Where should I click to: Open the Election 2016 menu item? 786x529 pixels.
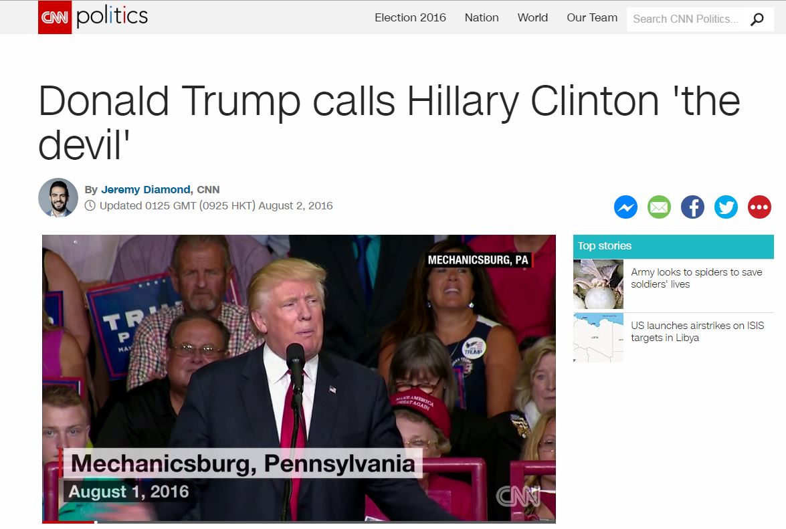pos(410,17)
